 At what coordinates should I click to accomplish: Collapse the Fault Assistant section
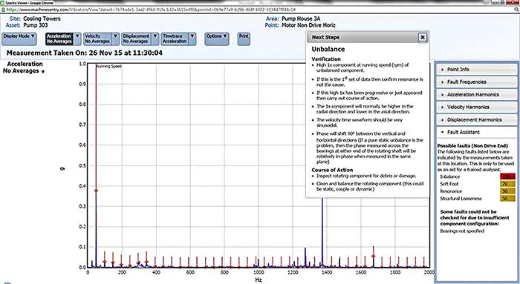click(x=476, y=132)
